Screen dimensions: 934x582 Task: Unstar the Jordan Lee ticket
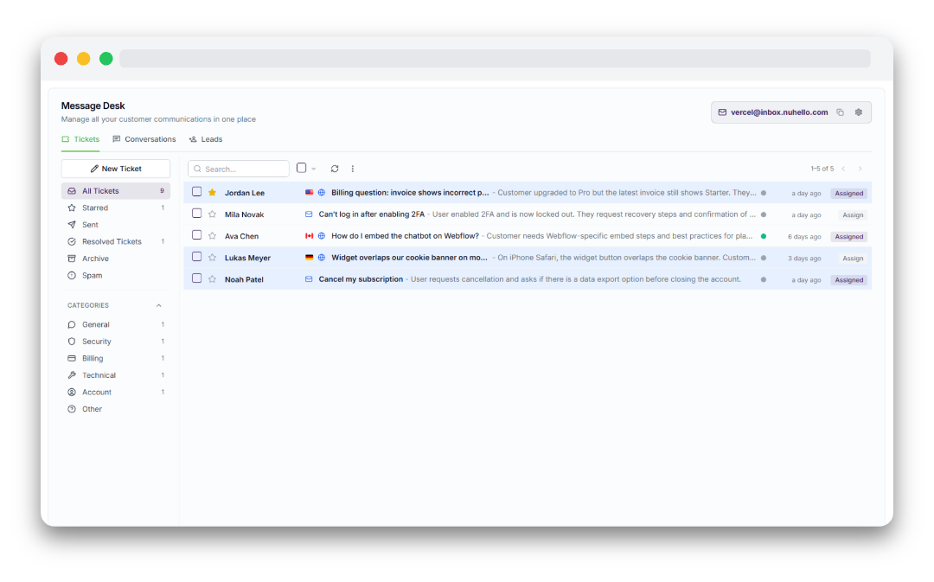(212, 192)
